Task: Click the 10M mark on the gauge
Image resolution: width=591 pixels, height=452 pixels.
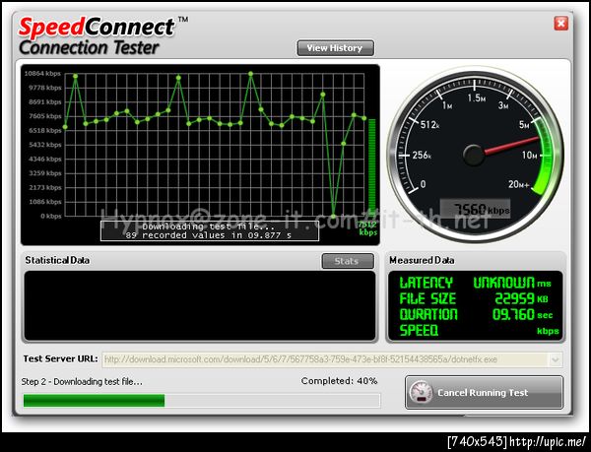Action: [530, 155]
